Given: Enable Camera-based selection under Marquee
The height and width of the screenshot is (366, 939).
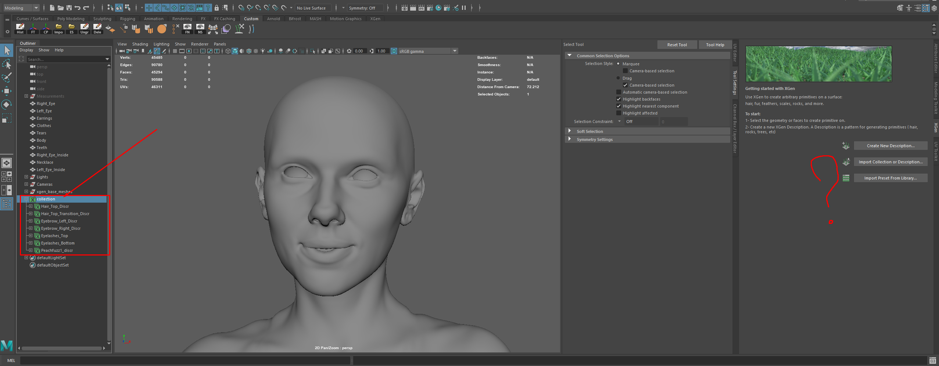Looking at the screenshot, I should click(x=625, y=71).
